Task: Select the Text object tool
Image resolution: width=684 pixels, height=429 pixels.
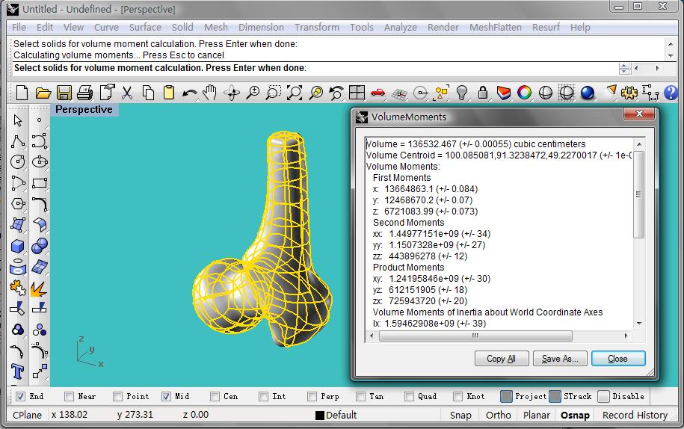Action: tap(18, 371)
